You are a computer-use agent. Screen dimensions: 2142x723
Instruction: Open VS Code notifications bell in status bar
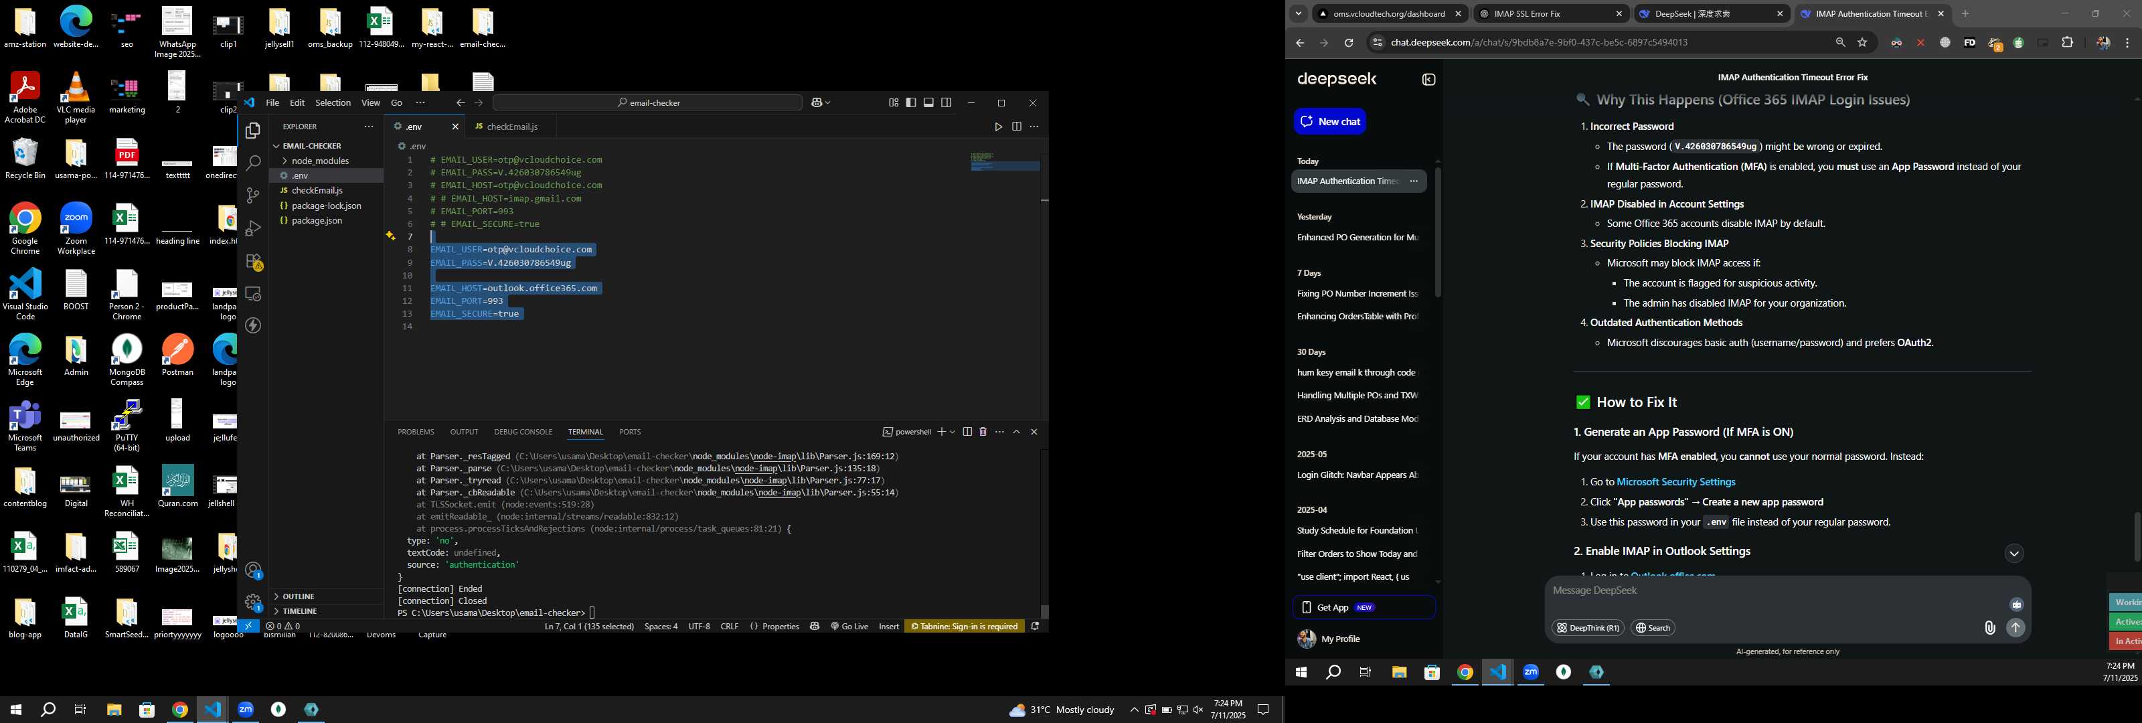1036,626
